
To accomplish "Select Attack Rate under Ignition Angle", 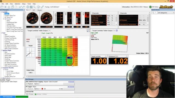I will 8,56.
